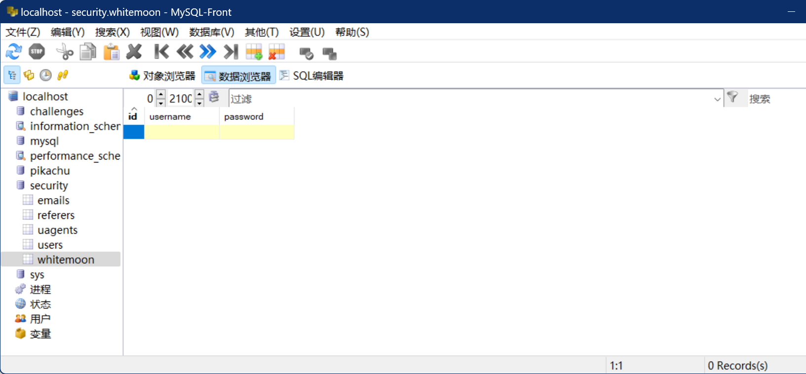Screen dimensions: 806x374
Task: Select the performance_schema database
Action: click(75, 156)
